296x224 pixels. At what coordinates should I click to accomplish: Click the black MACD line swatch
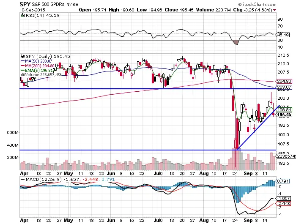tap(23, 180)
